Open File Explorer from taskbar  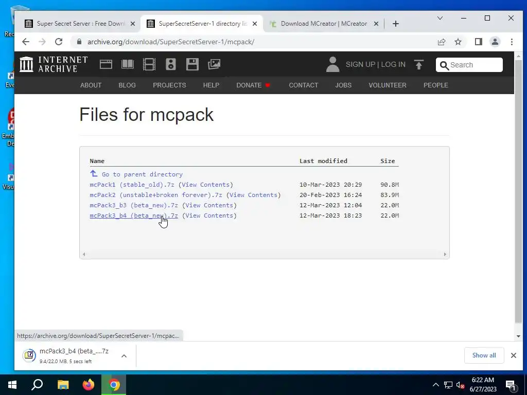(63, 385)
